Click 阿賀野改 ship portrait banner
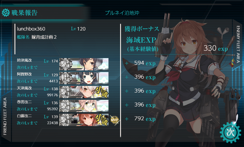This screenshot has width=244, height=147. 84,78
